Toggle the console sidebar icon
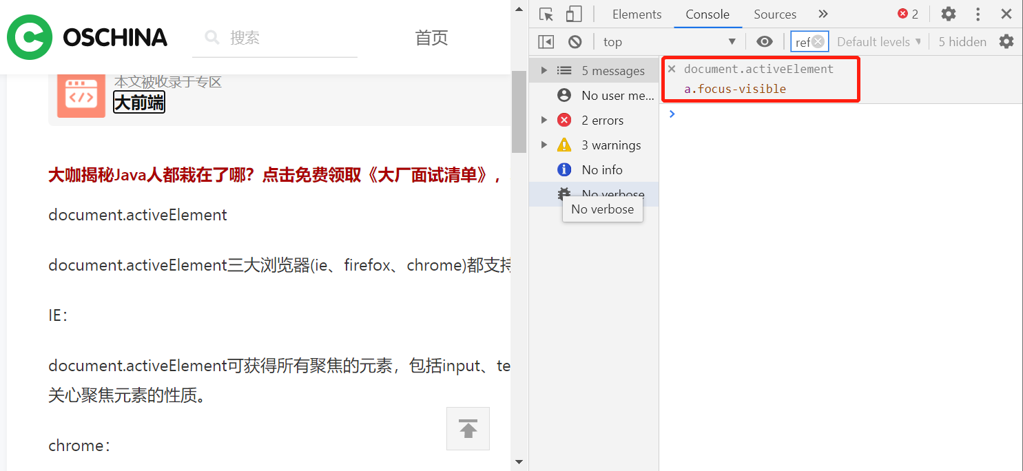This screenshot has height=471, width=1023. click(546, 41)
